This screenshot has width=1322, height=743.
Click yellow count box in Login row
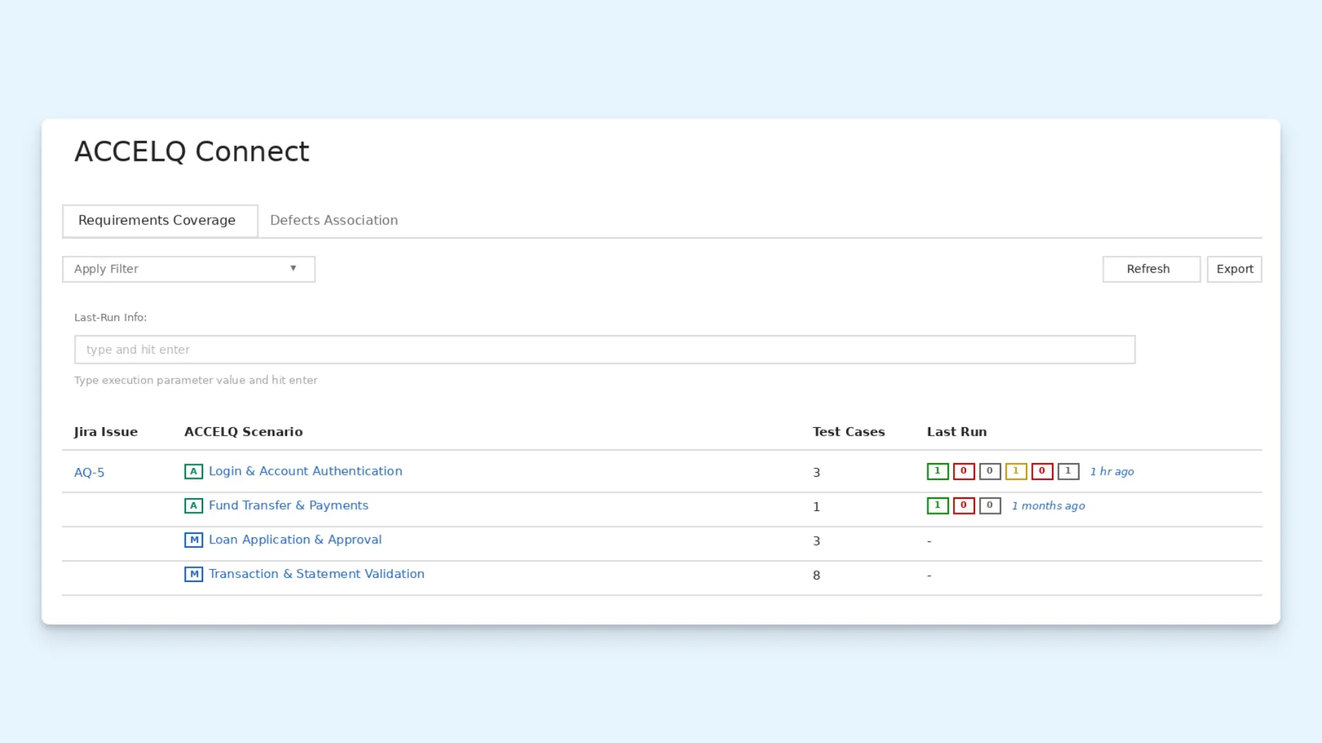point(1016,471)
